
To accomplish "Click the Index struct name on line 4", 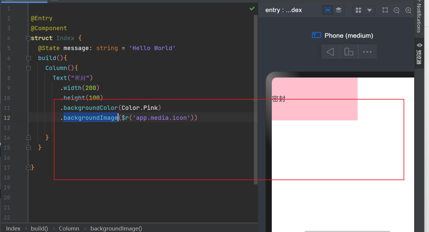I will tap(65, 38).
